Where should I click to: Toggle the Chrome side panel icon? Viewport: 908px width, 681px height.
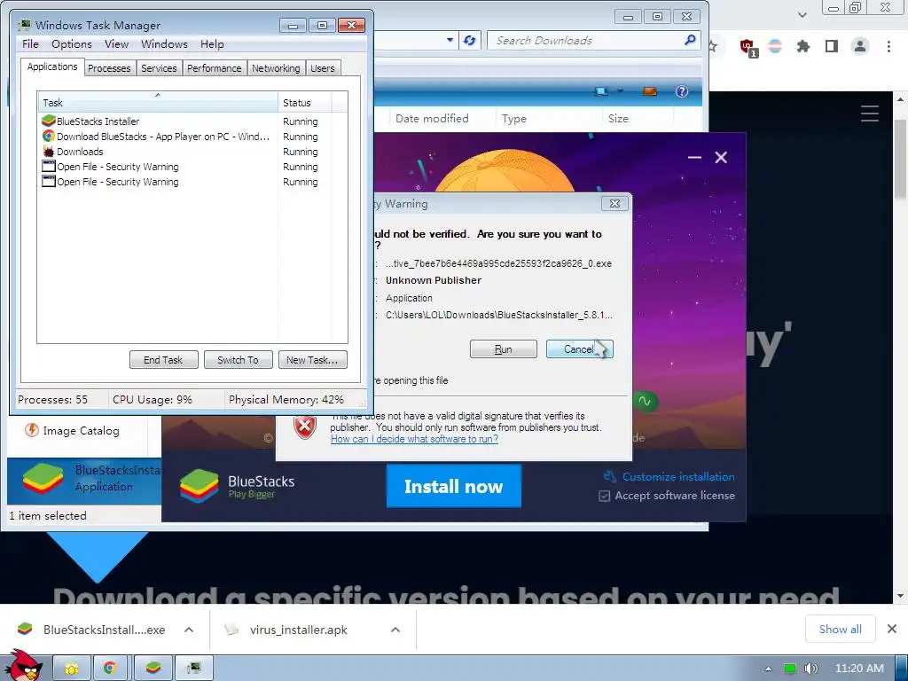click(x=832, y=46)
